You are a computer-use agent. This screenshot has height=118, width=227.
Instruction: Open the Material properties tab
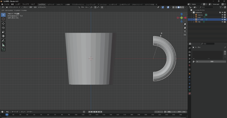[190, 93]
